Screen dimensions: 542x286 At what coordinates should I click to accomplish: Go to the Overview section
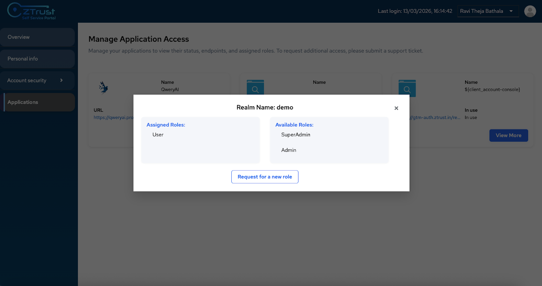click(x=37, y=37)
